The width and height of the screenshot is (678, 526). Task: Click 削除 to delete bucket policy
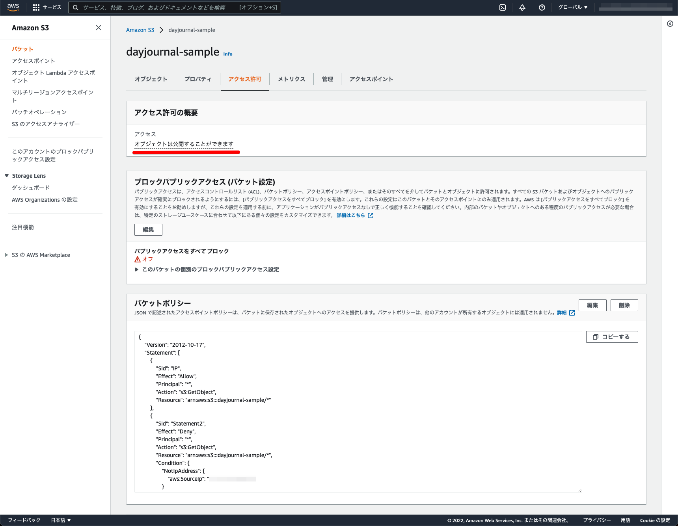(624, 305)
